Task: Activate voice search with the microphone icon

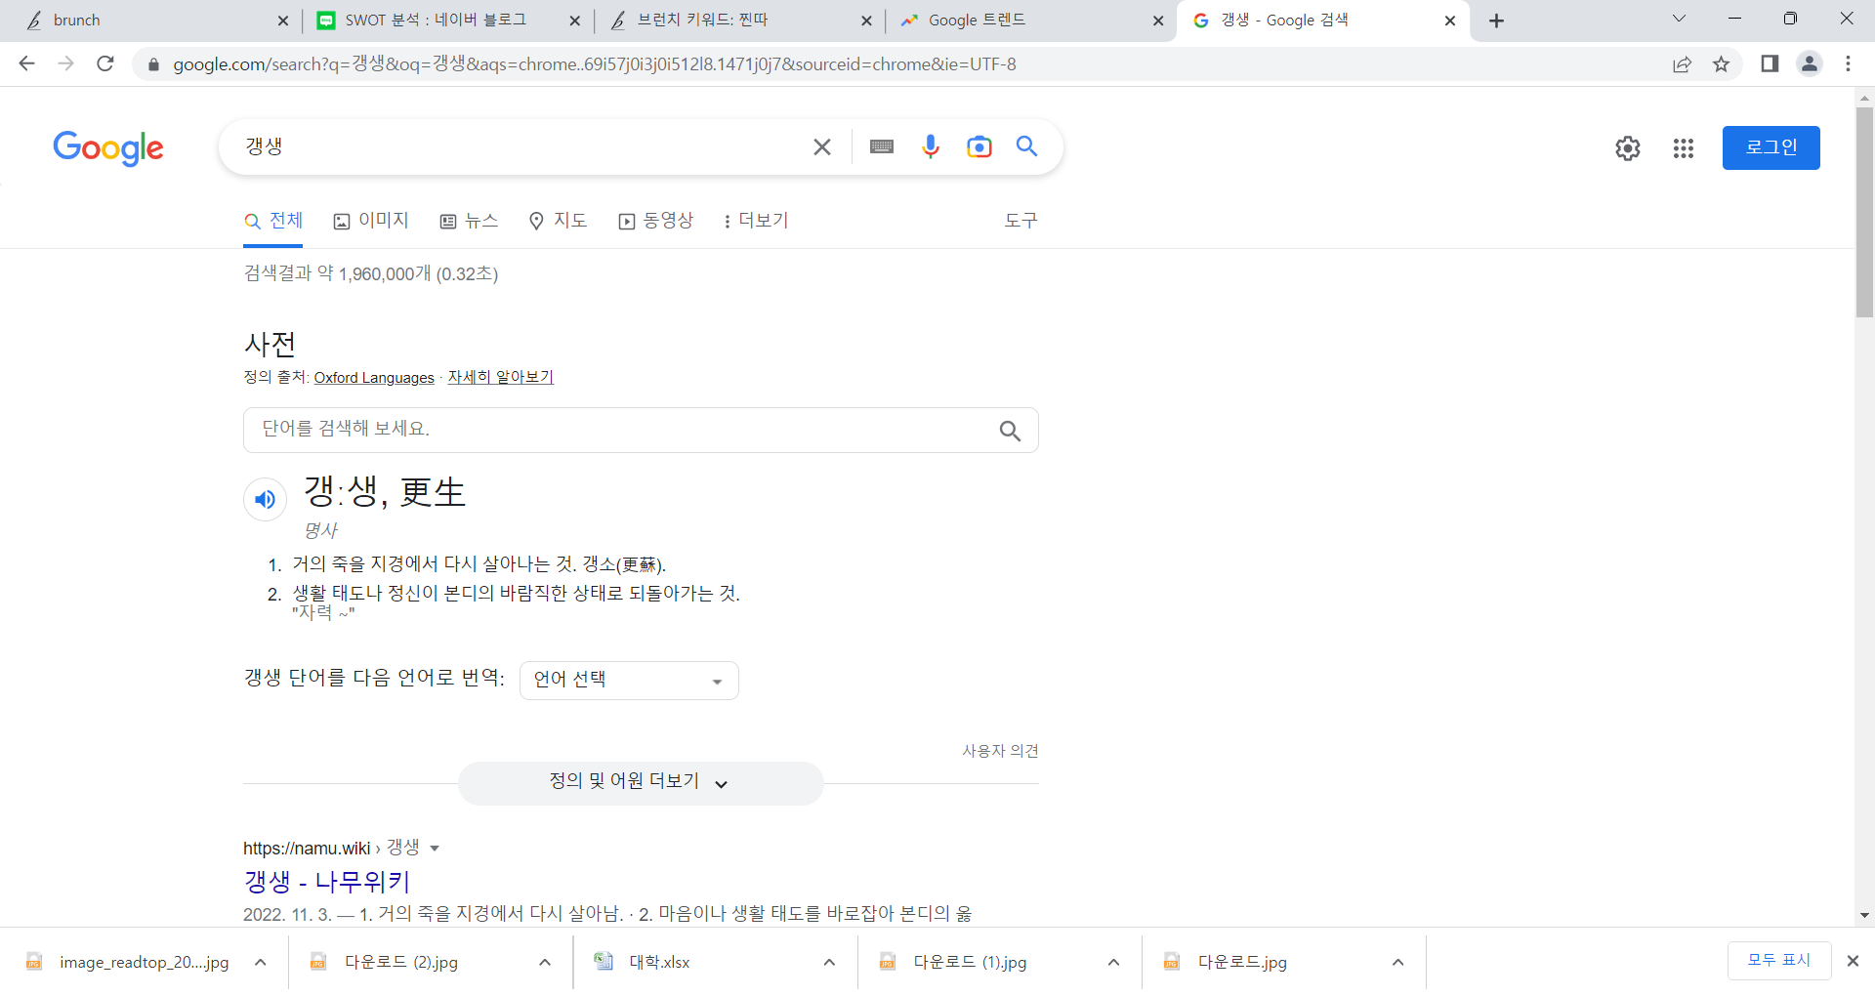Action: tap(930, 146)
